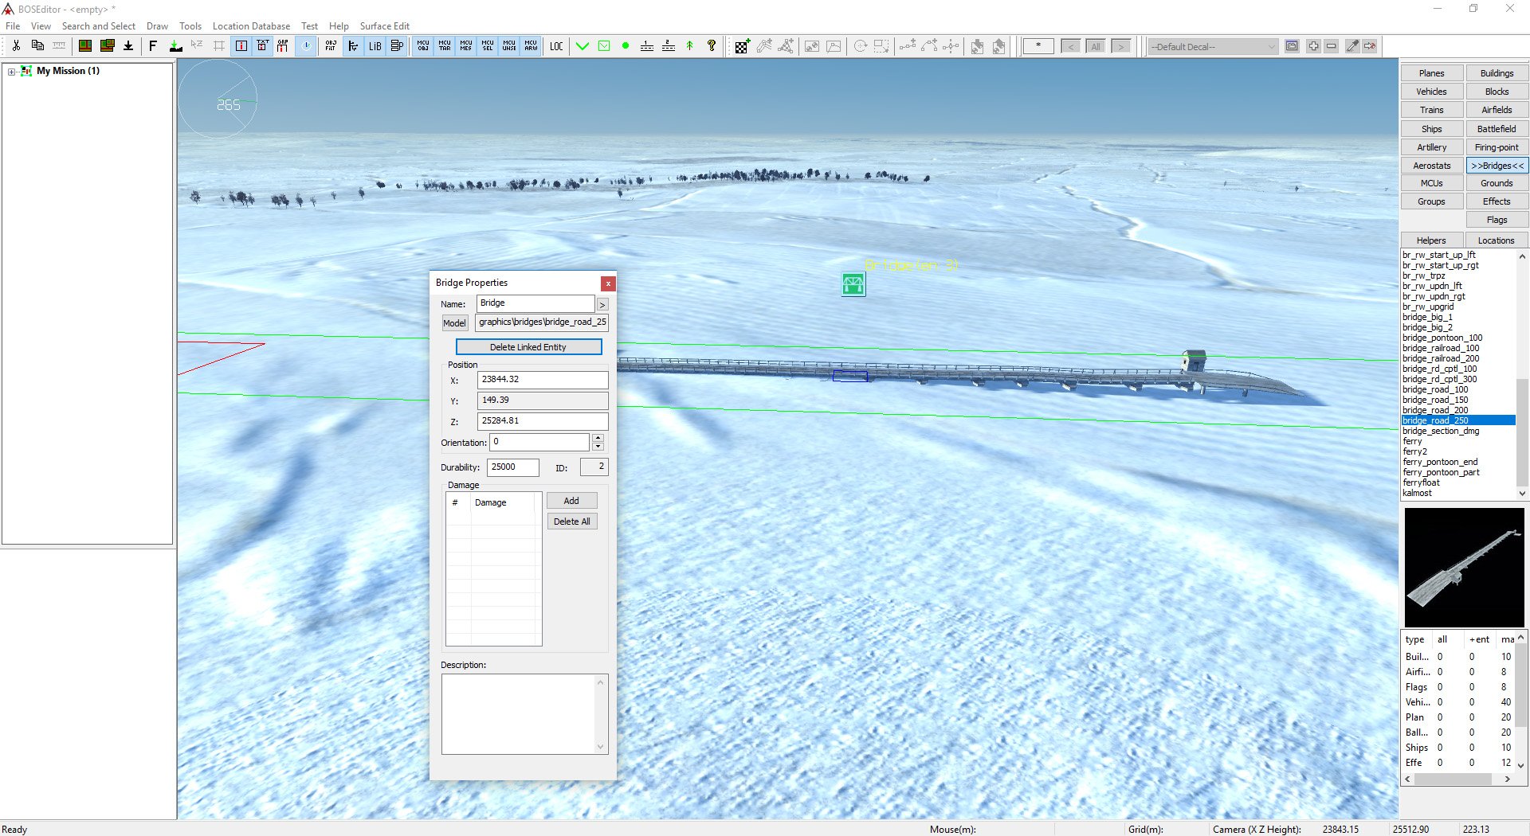
Task: Toggle the MCU OBJ display button
Action: tap(423, 46)
